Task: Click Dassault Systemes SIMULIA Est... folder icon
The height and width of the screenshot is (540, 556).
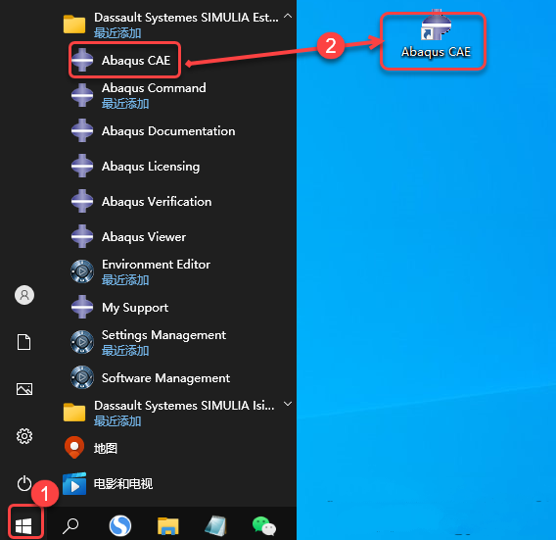Action: (x=74, y=25)
